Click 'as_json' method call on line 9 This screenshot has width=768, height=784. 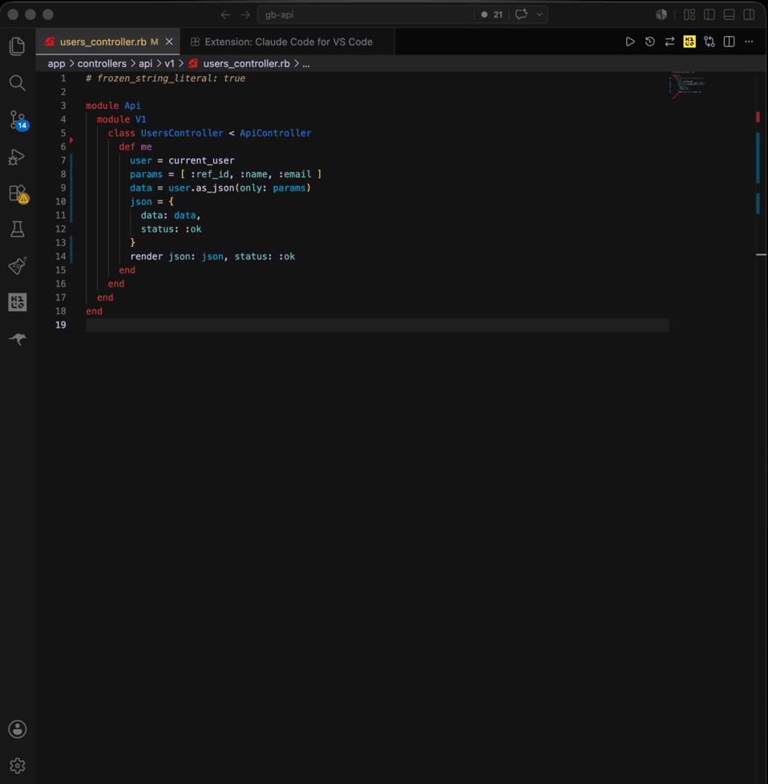coord(216,188)
